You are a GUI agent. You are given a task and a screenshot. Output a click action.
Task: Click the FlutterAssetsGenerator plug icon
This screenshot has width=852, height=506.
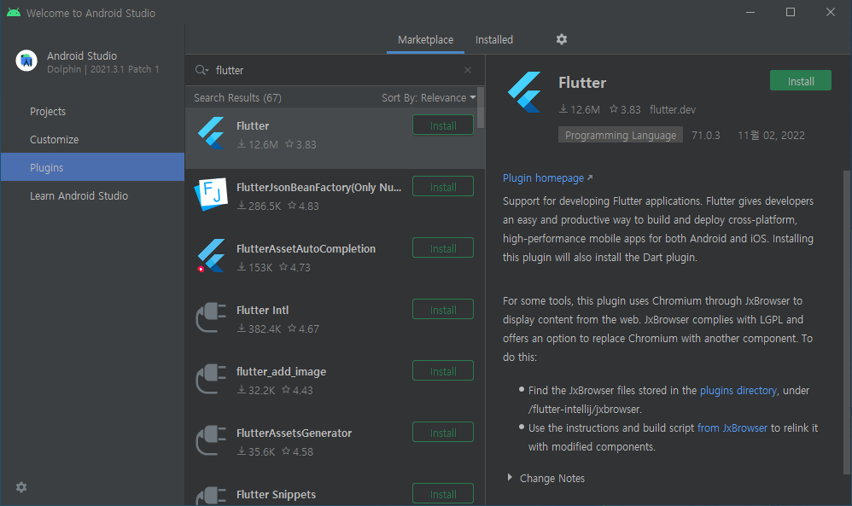[211, 439]
